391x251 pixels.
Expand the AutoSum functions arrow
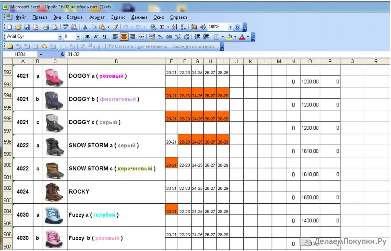click(x=168, y=27)
